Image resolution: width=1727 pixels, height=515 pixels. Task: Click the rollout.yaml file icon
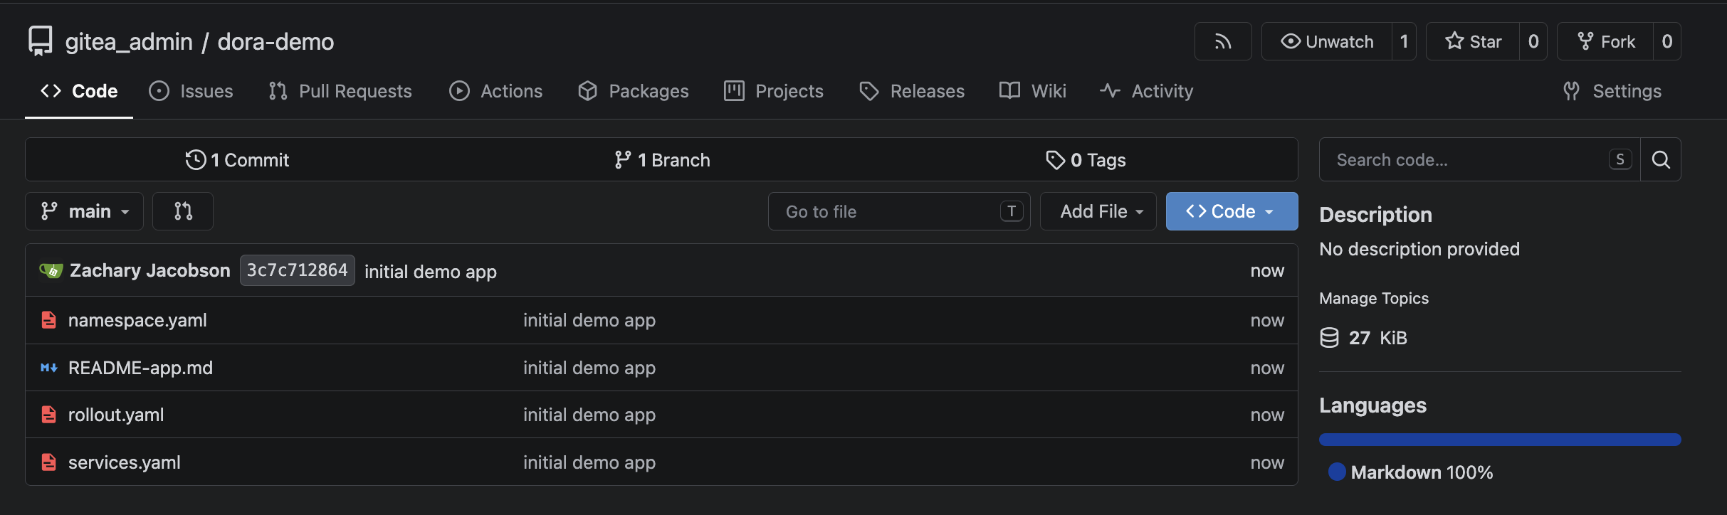click(48, 415)
